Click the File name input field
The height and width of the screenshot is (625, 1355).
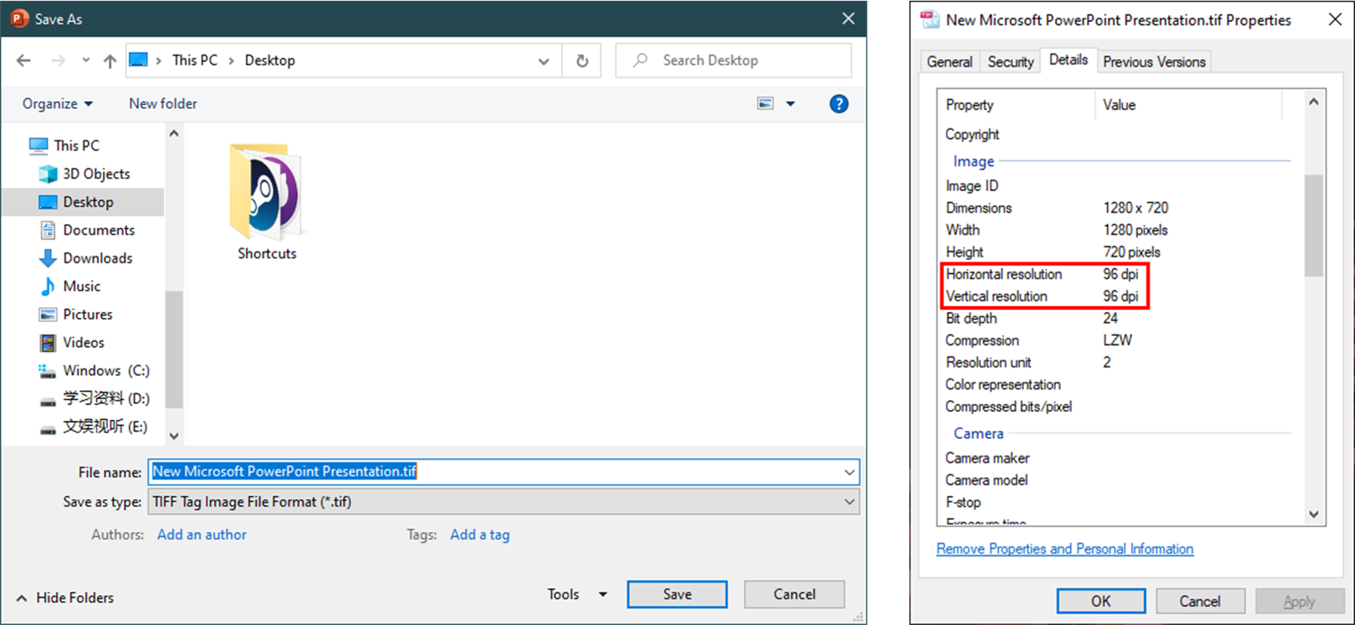pyautogui.click(x=498, y=472)
